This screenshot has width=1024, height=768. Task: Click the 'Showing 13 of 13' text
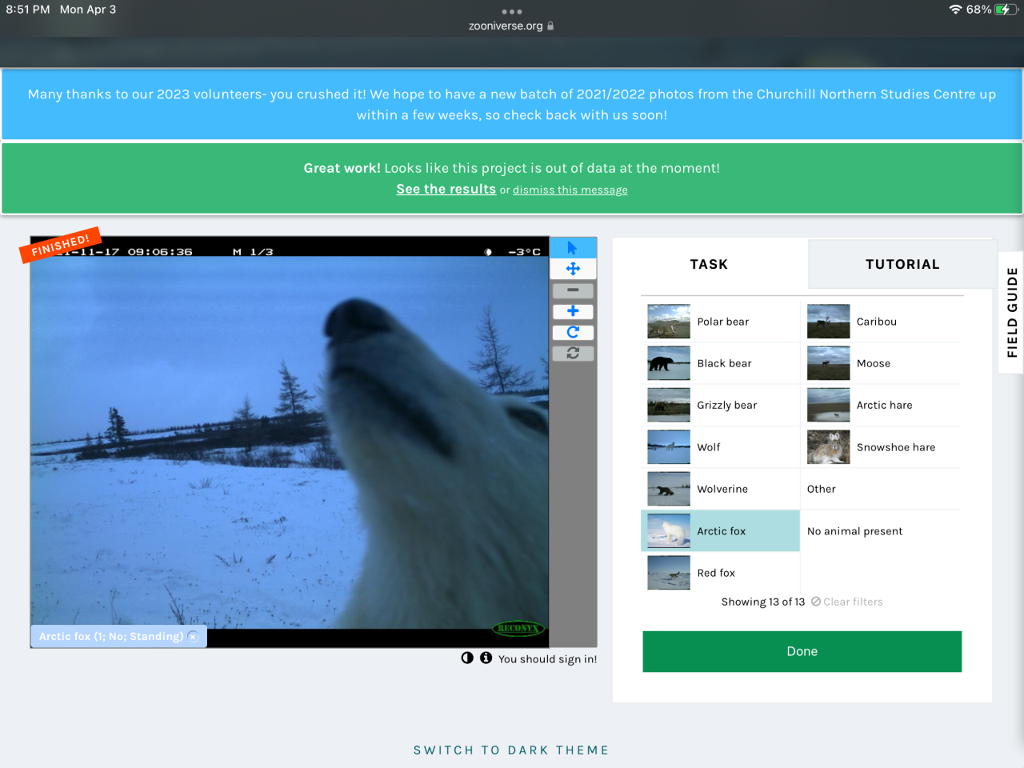click(x=763, y=602)
